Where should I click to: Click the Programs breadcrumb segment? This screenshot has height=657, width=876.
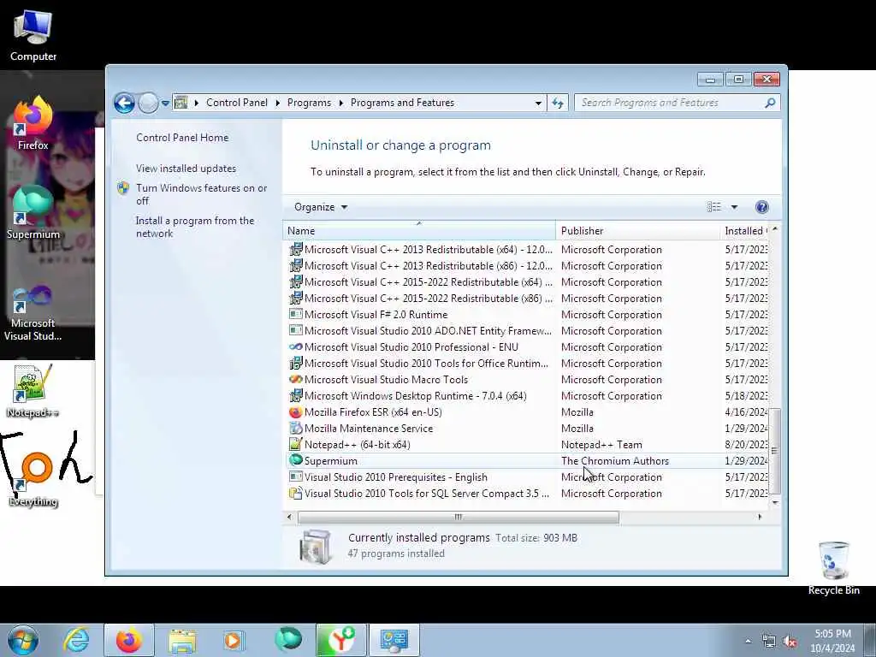(x=309, y=103)
